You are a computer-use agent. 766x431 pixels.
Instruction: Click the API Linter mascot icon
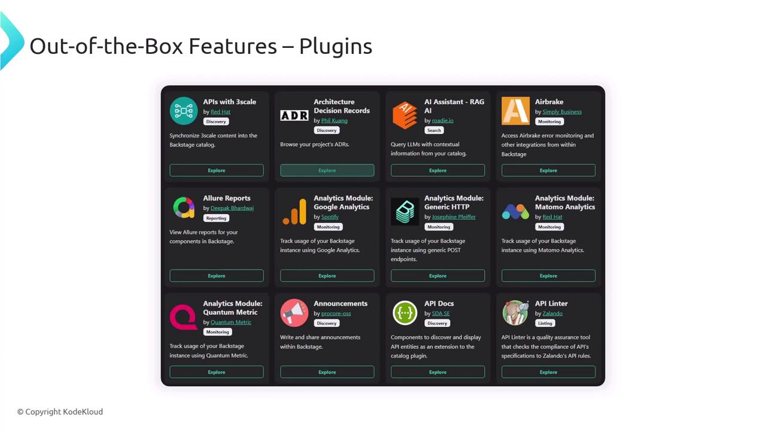tap(515, 313)
